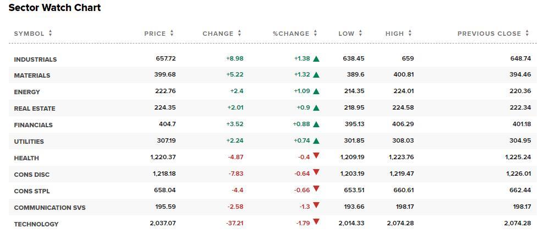Click sort arrows beside Low header
Screen dimensions: 539x233
click(x=360, y=34)
